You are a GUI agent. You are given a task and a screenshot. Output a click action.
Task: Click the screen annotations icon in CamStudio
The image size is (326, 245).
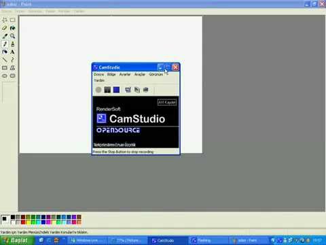pos(146,90)
